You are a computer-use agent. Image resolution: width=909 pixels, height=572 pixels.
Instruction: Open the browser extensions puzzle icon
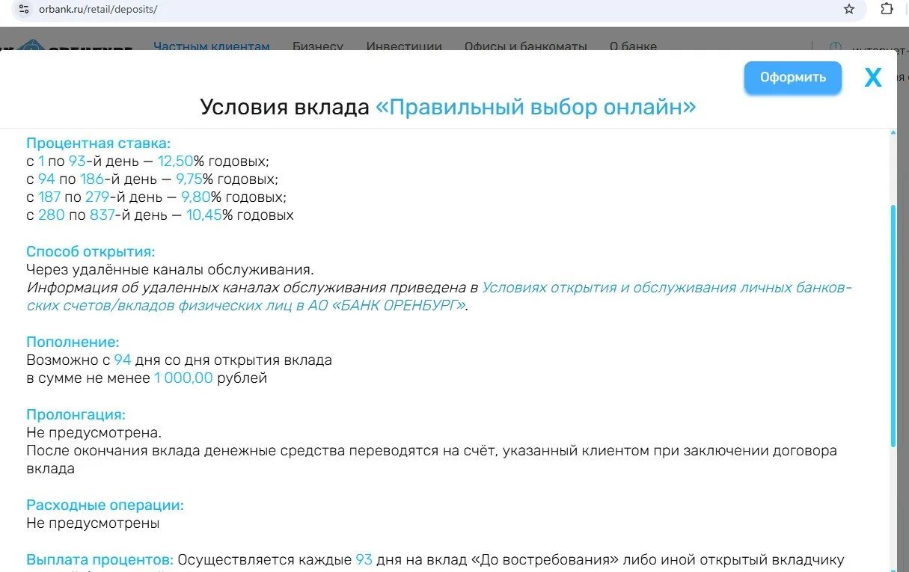[x=887, y=10]
